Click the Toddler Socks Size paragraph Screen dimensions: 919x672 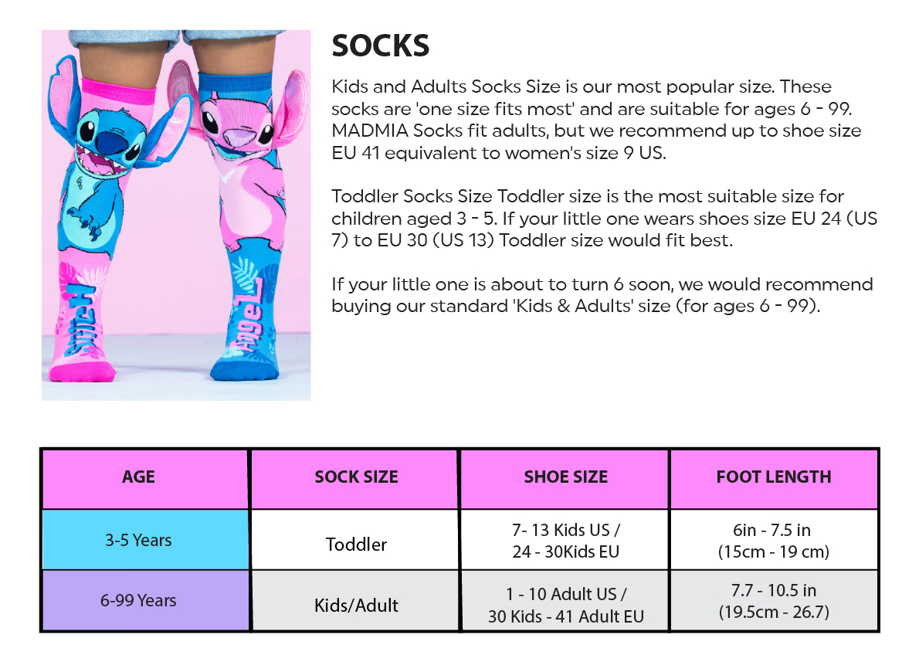(602, 218)
